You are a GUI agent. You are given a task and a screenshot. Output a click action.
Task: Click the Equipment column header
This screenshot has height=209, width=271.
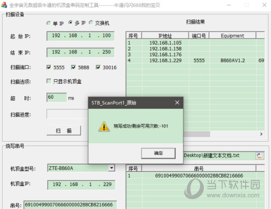tap(232, 36)
